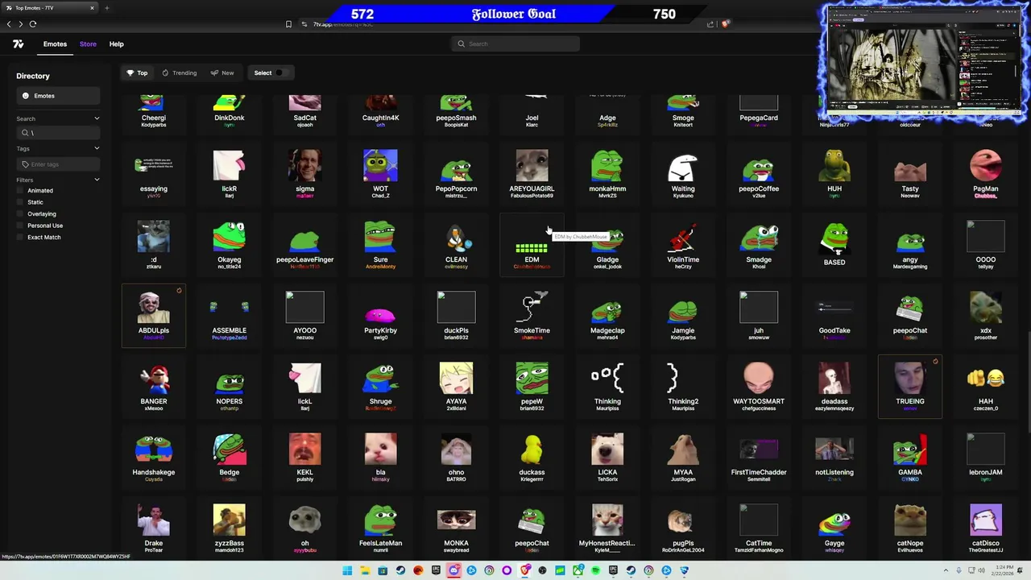Open File Explorer from the taskbar

point(365,570)
